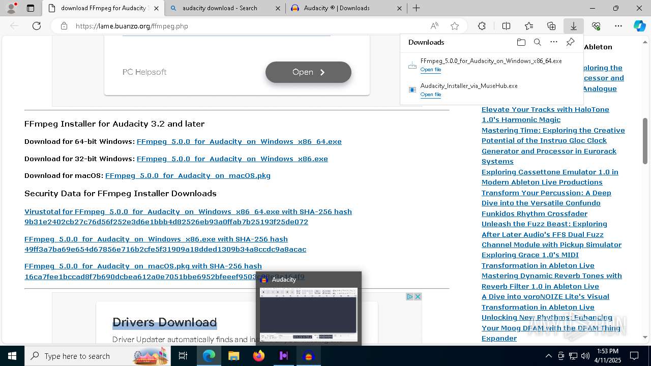Click the Windows taskbar search box

point(98,356)
